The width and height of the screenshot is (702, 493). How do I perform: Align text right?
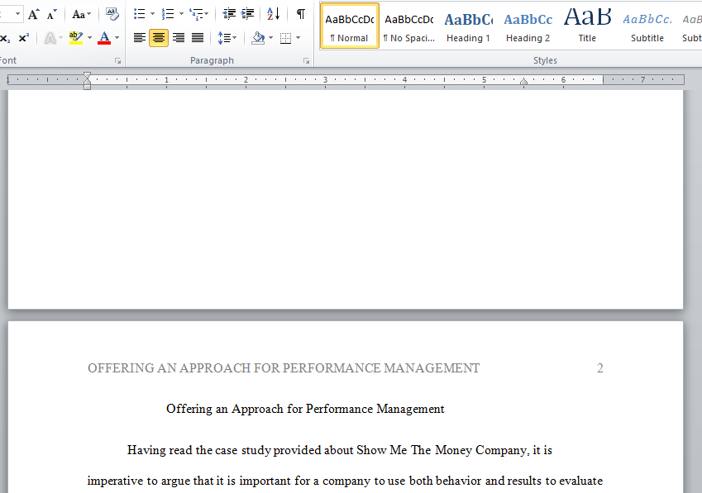(x=178, y=38)
